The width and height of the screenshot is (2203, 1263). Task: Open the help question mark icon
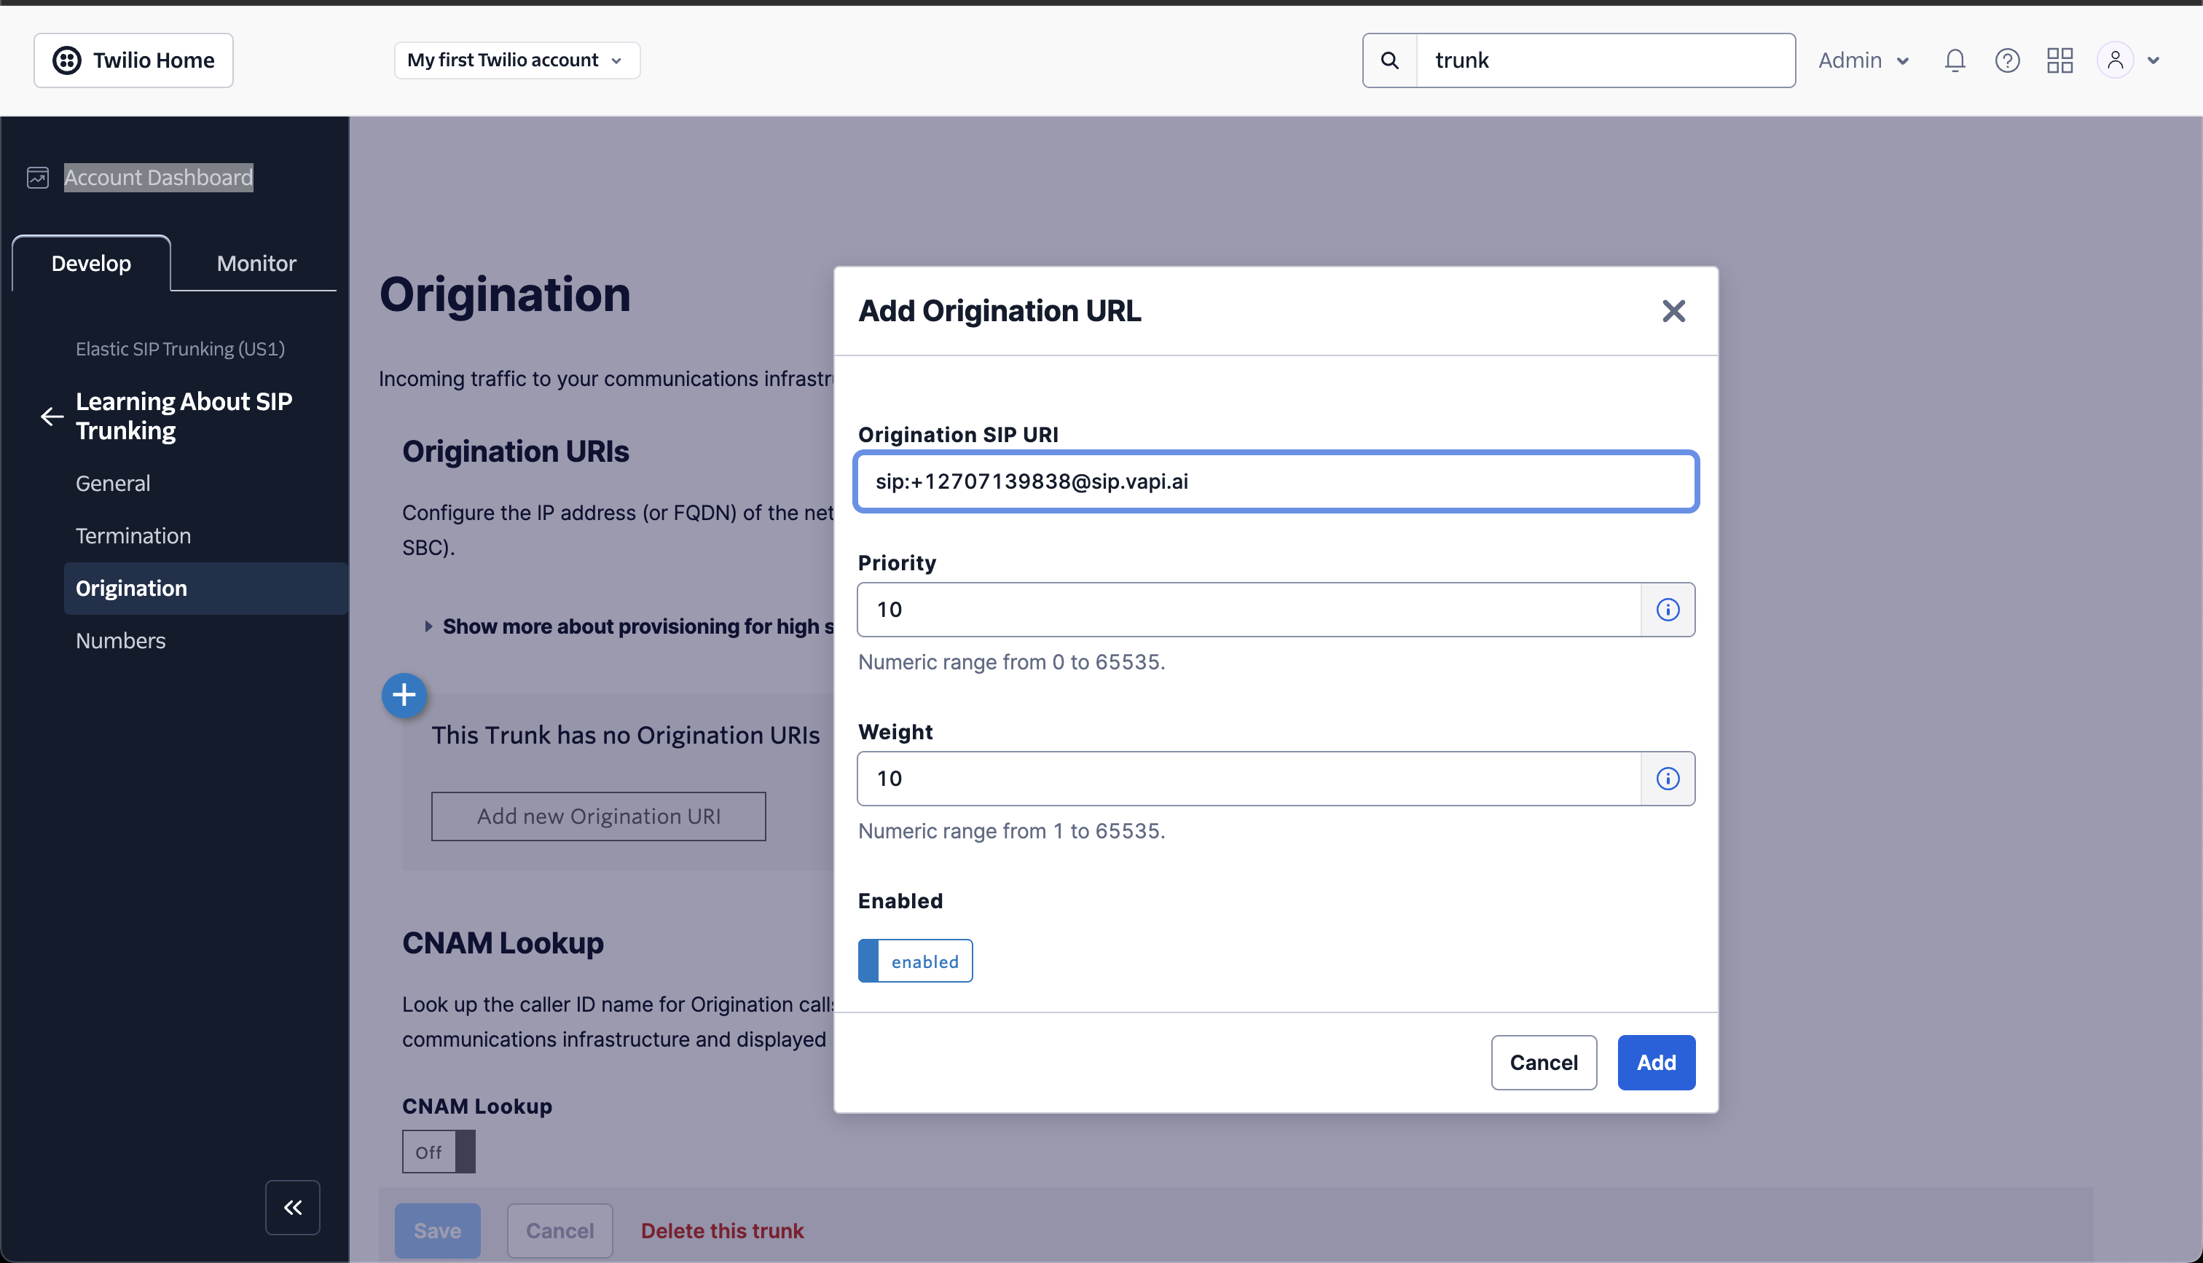(x=2008, y=60)
